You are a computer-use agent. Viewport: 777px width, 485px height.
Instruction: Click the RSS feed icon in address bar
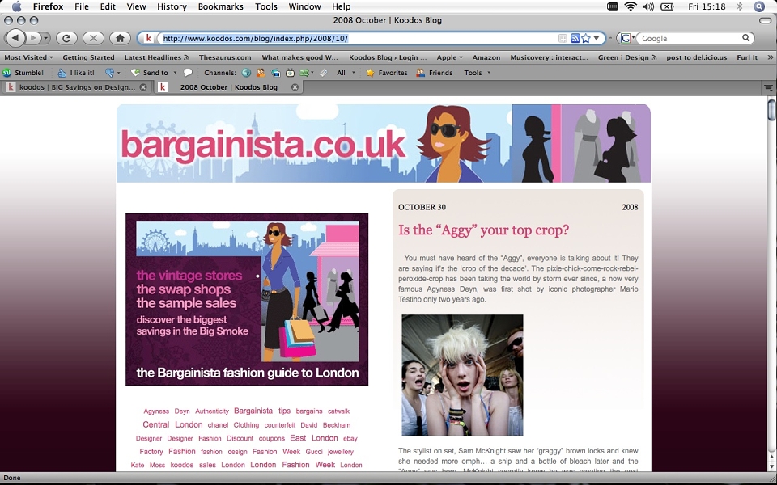pos(575,39)
